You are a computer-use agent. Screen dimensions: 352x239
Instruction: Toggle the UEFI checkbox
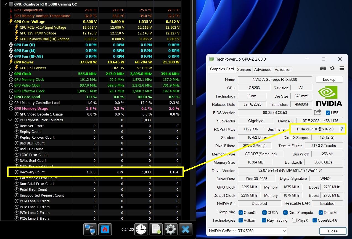click(328, 113)
